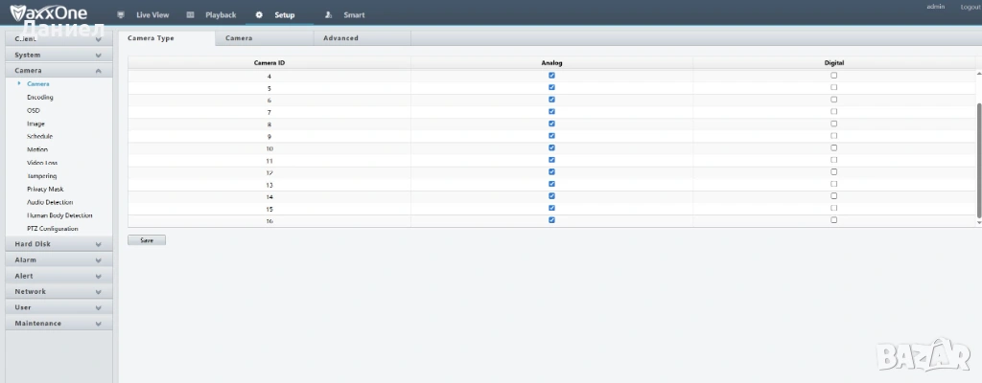The image size is (982, 383).
Task: Click the logout link
Action: click(970, 7)
